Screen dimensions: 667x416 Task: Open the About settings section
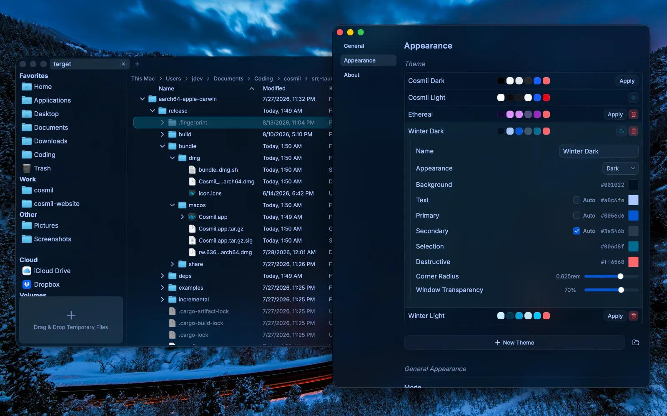coord(368,75)
